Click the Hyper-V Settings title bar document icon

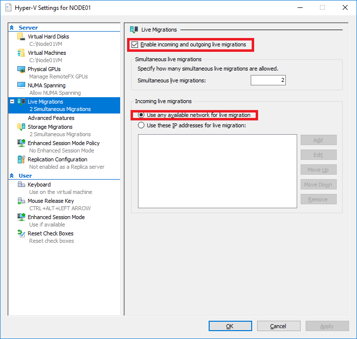click(x=8, y=8)
